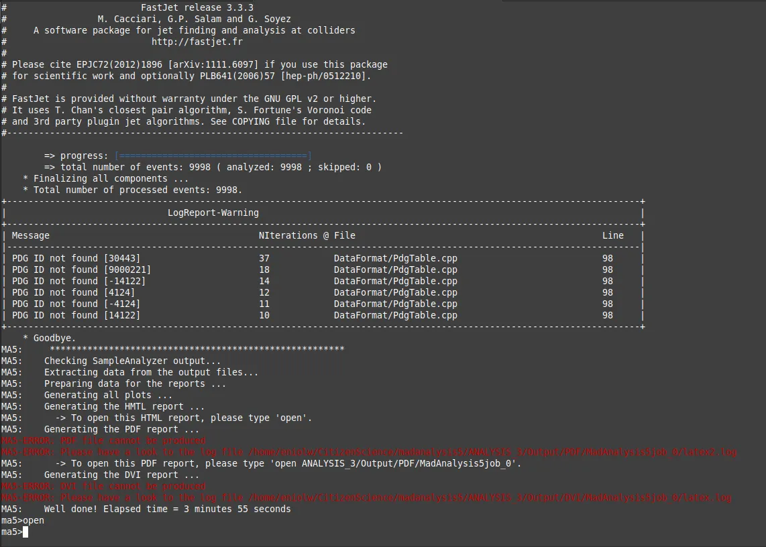
Task: Click the '* Goodbye.' line
Action: coord(49,338)
